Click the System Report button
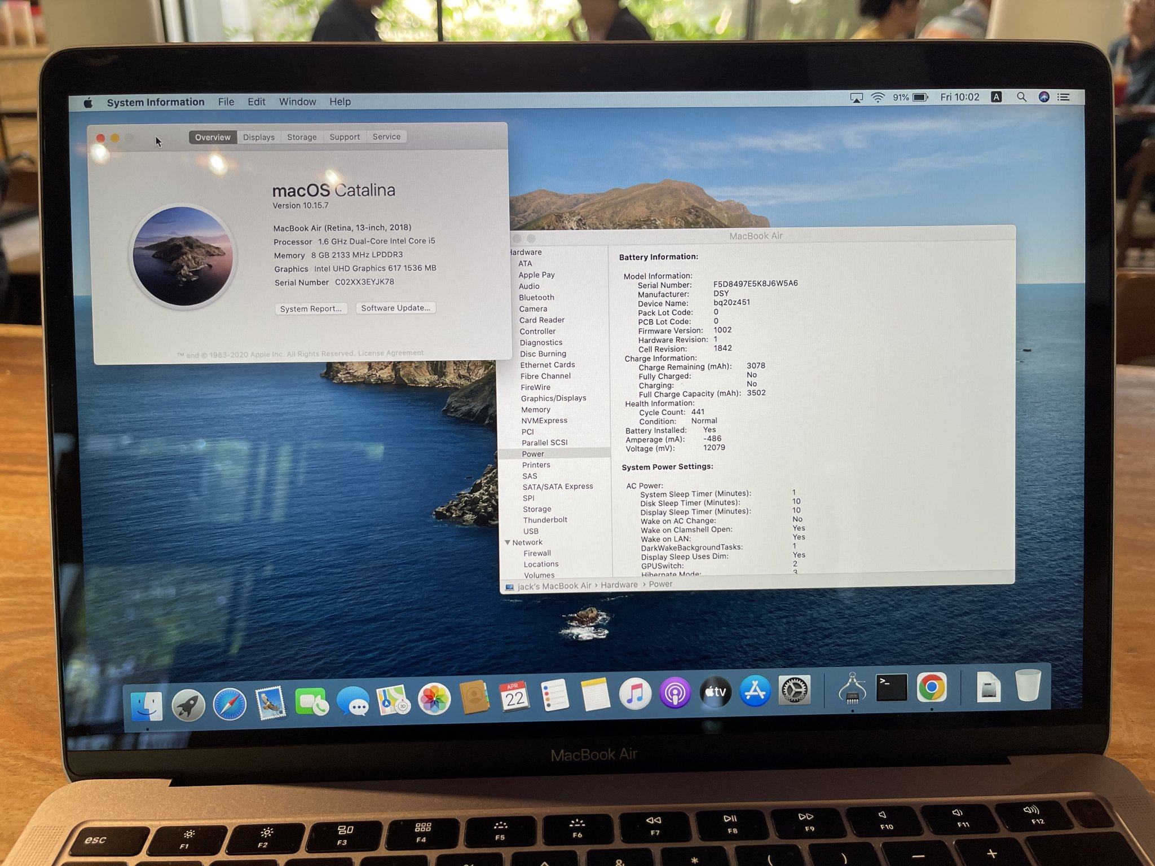Image resolution: width=1155 pixels, height=866 pixels. pos(311,308)
